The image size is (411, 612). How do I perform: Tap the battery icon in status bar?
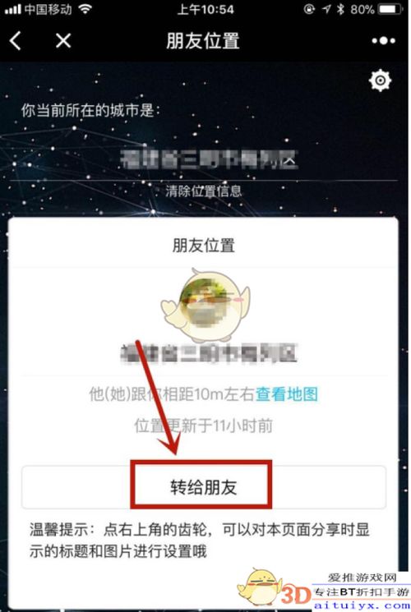click(389, 9)
